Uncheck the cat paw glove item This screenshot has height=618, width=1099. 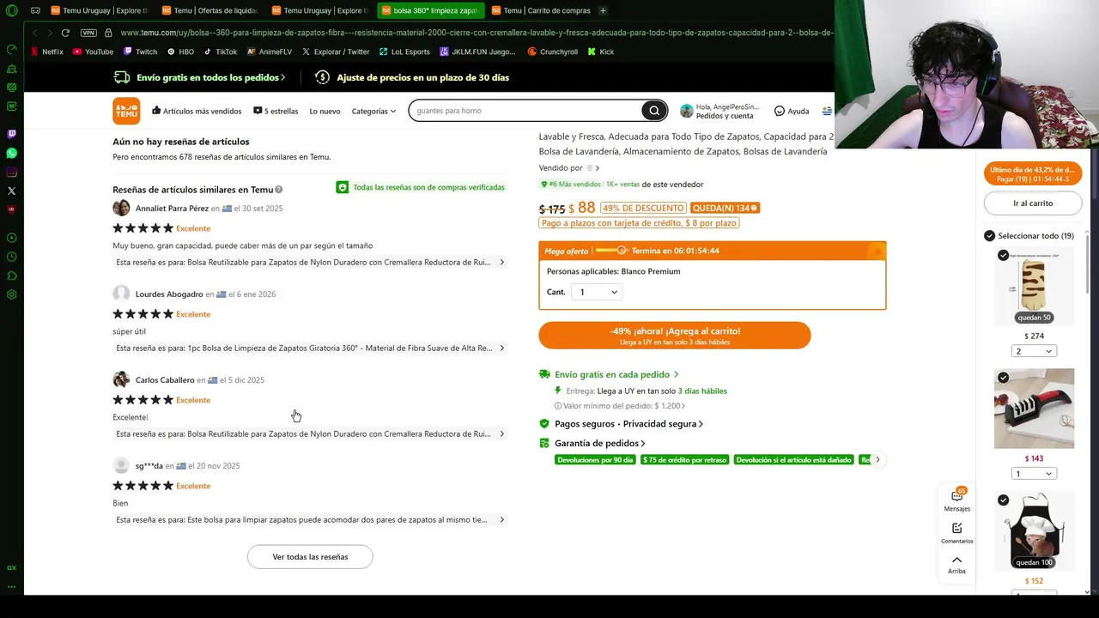1003,255
